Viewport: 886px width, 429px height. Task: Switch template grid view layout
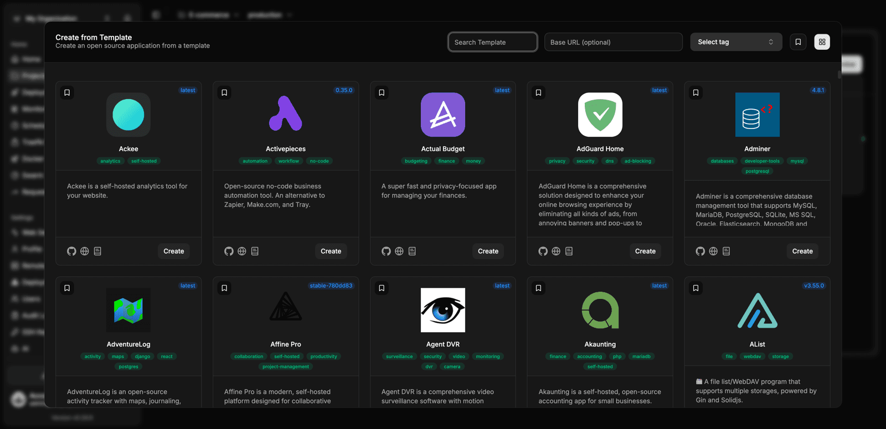[822, 42]
